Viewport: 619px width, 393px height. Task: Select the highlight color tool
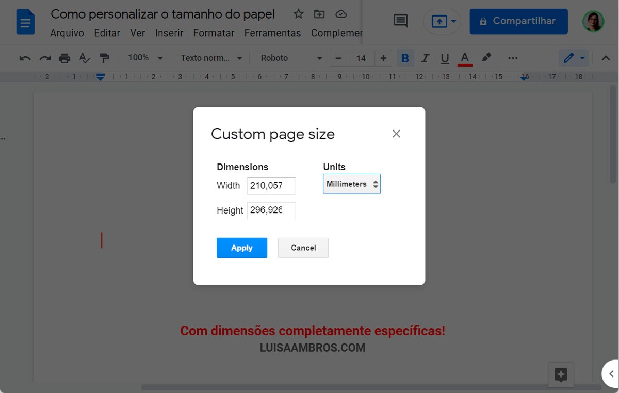click(x=485, y=58)
